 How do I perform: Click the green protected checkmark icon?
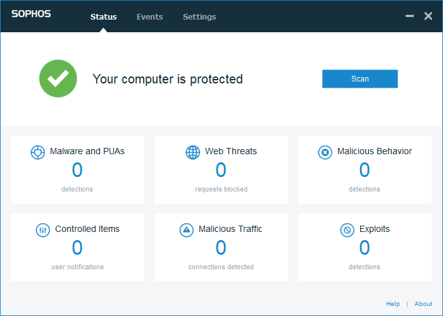point(58,78)
